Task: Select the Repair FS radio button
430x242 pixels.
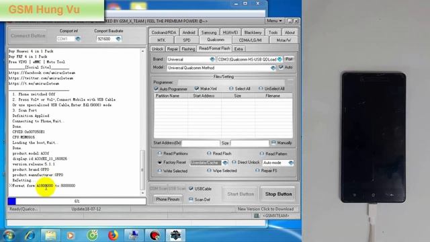Action: 257,170
